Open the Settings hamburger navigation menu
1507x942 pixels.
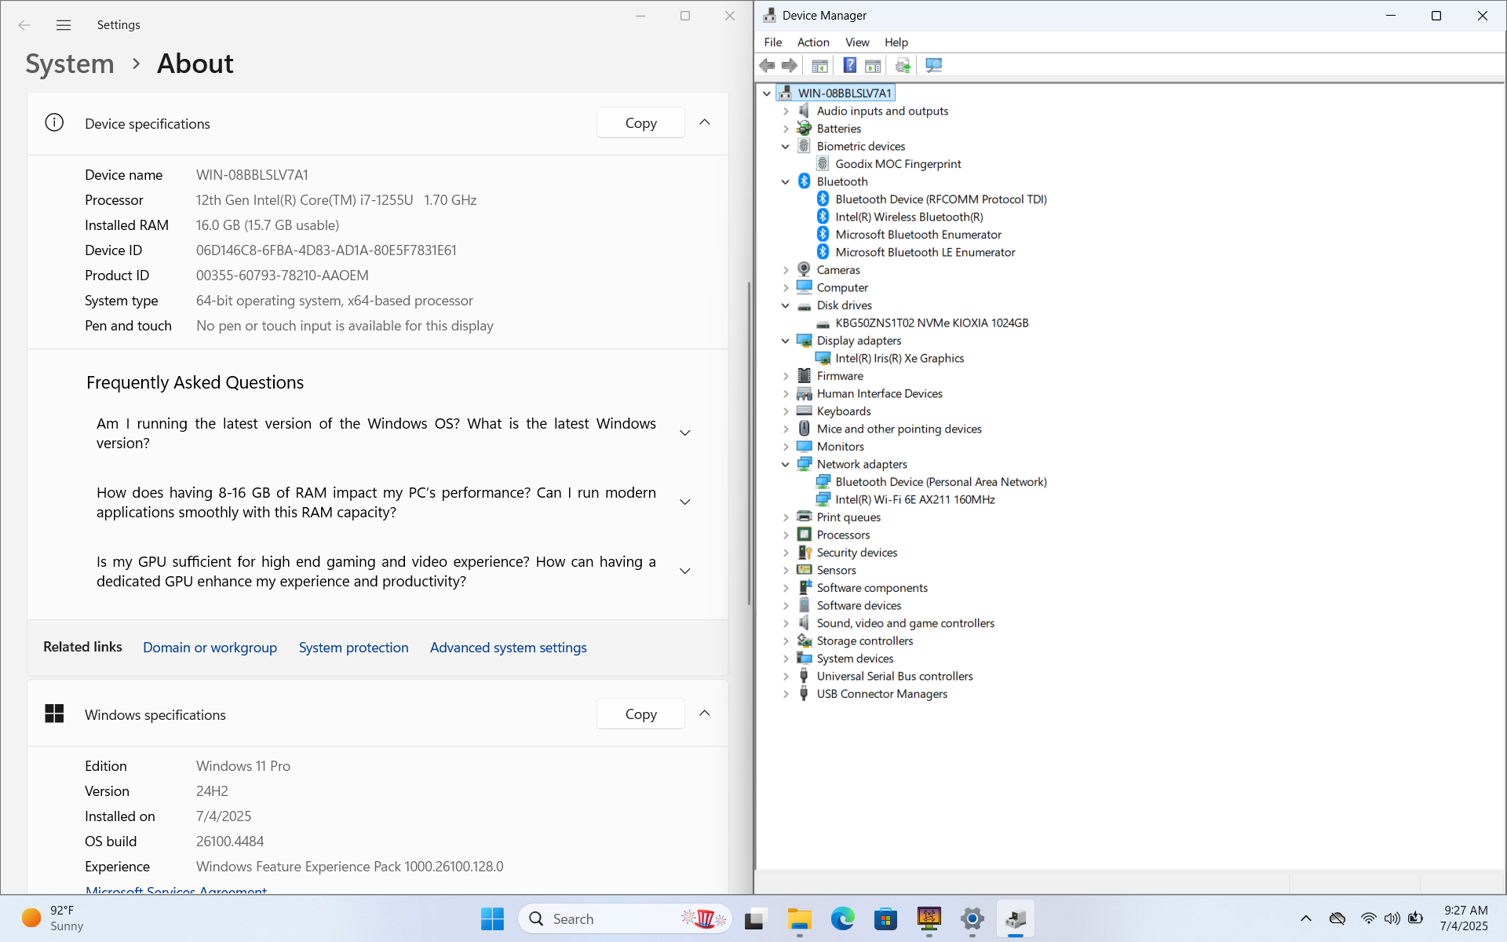[64, 25]
